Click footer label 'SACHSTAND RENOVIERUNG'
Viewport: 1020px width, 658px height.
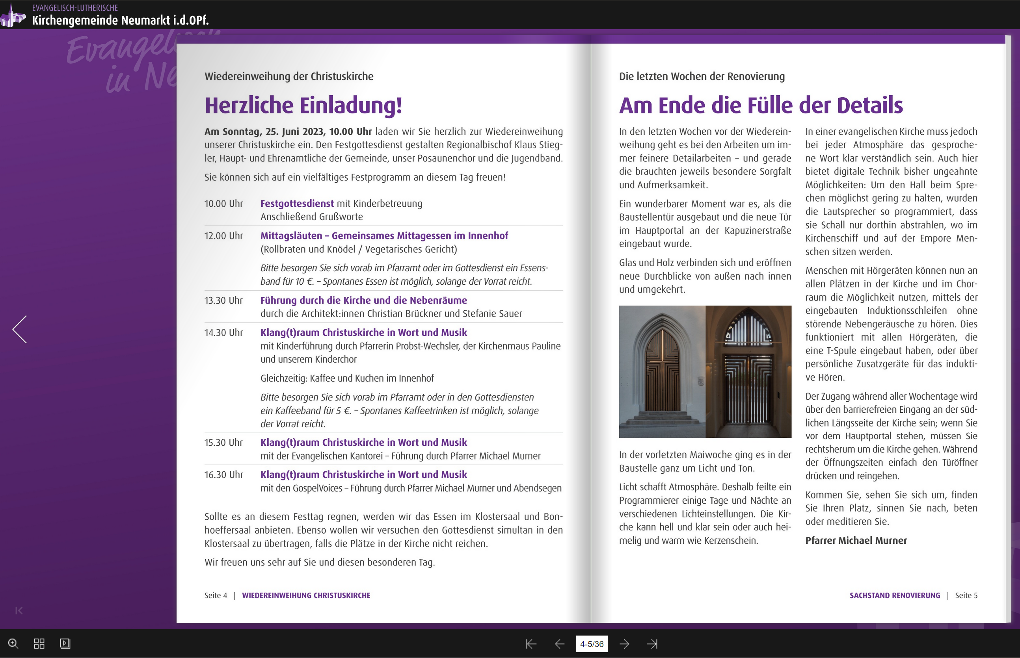pyautogui.click(x=895, y=596)
